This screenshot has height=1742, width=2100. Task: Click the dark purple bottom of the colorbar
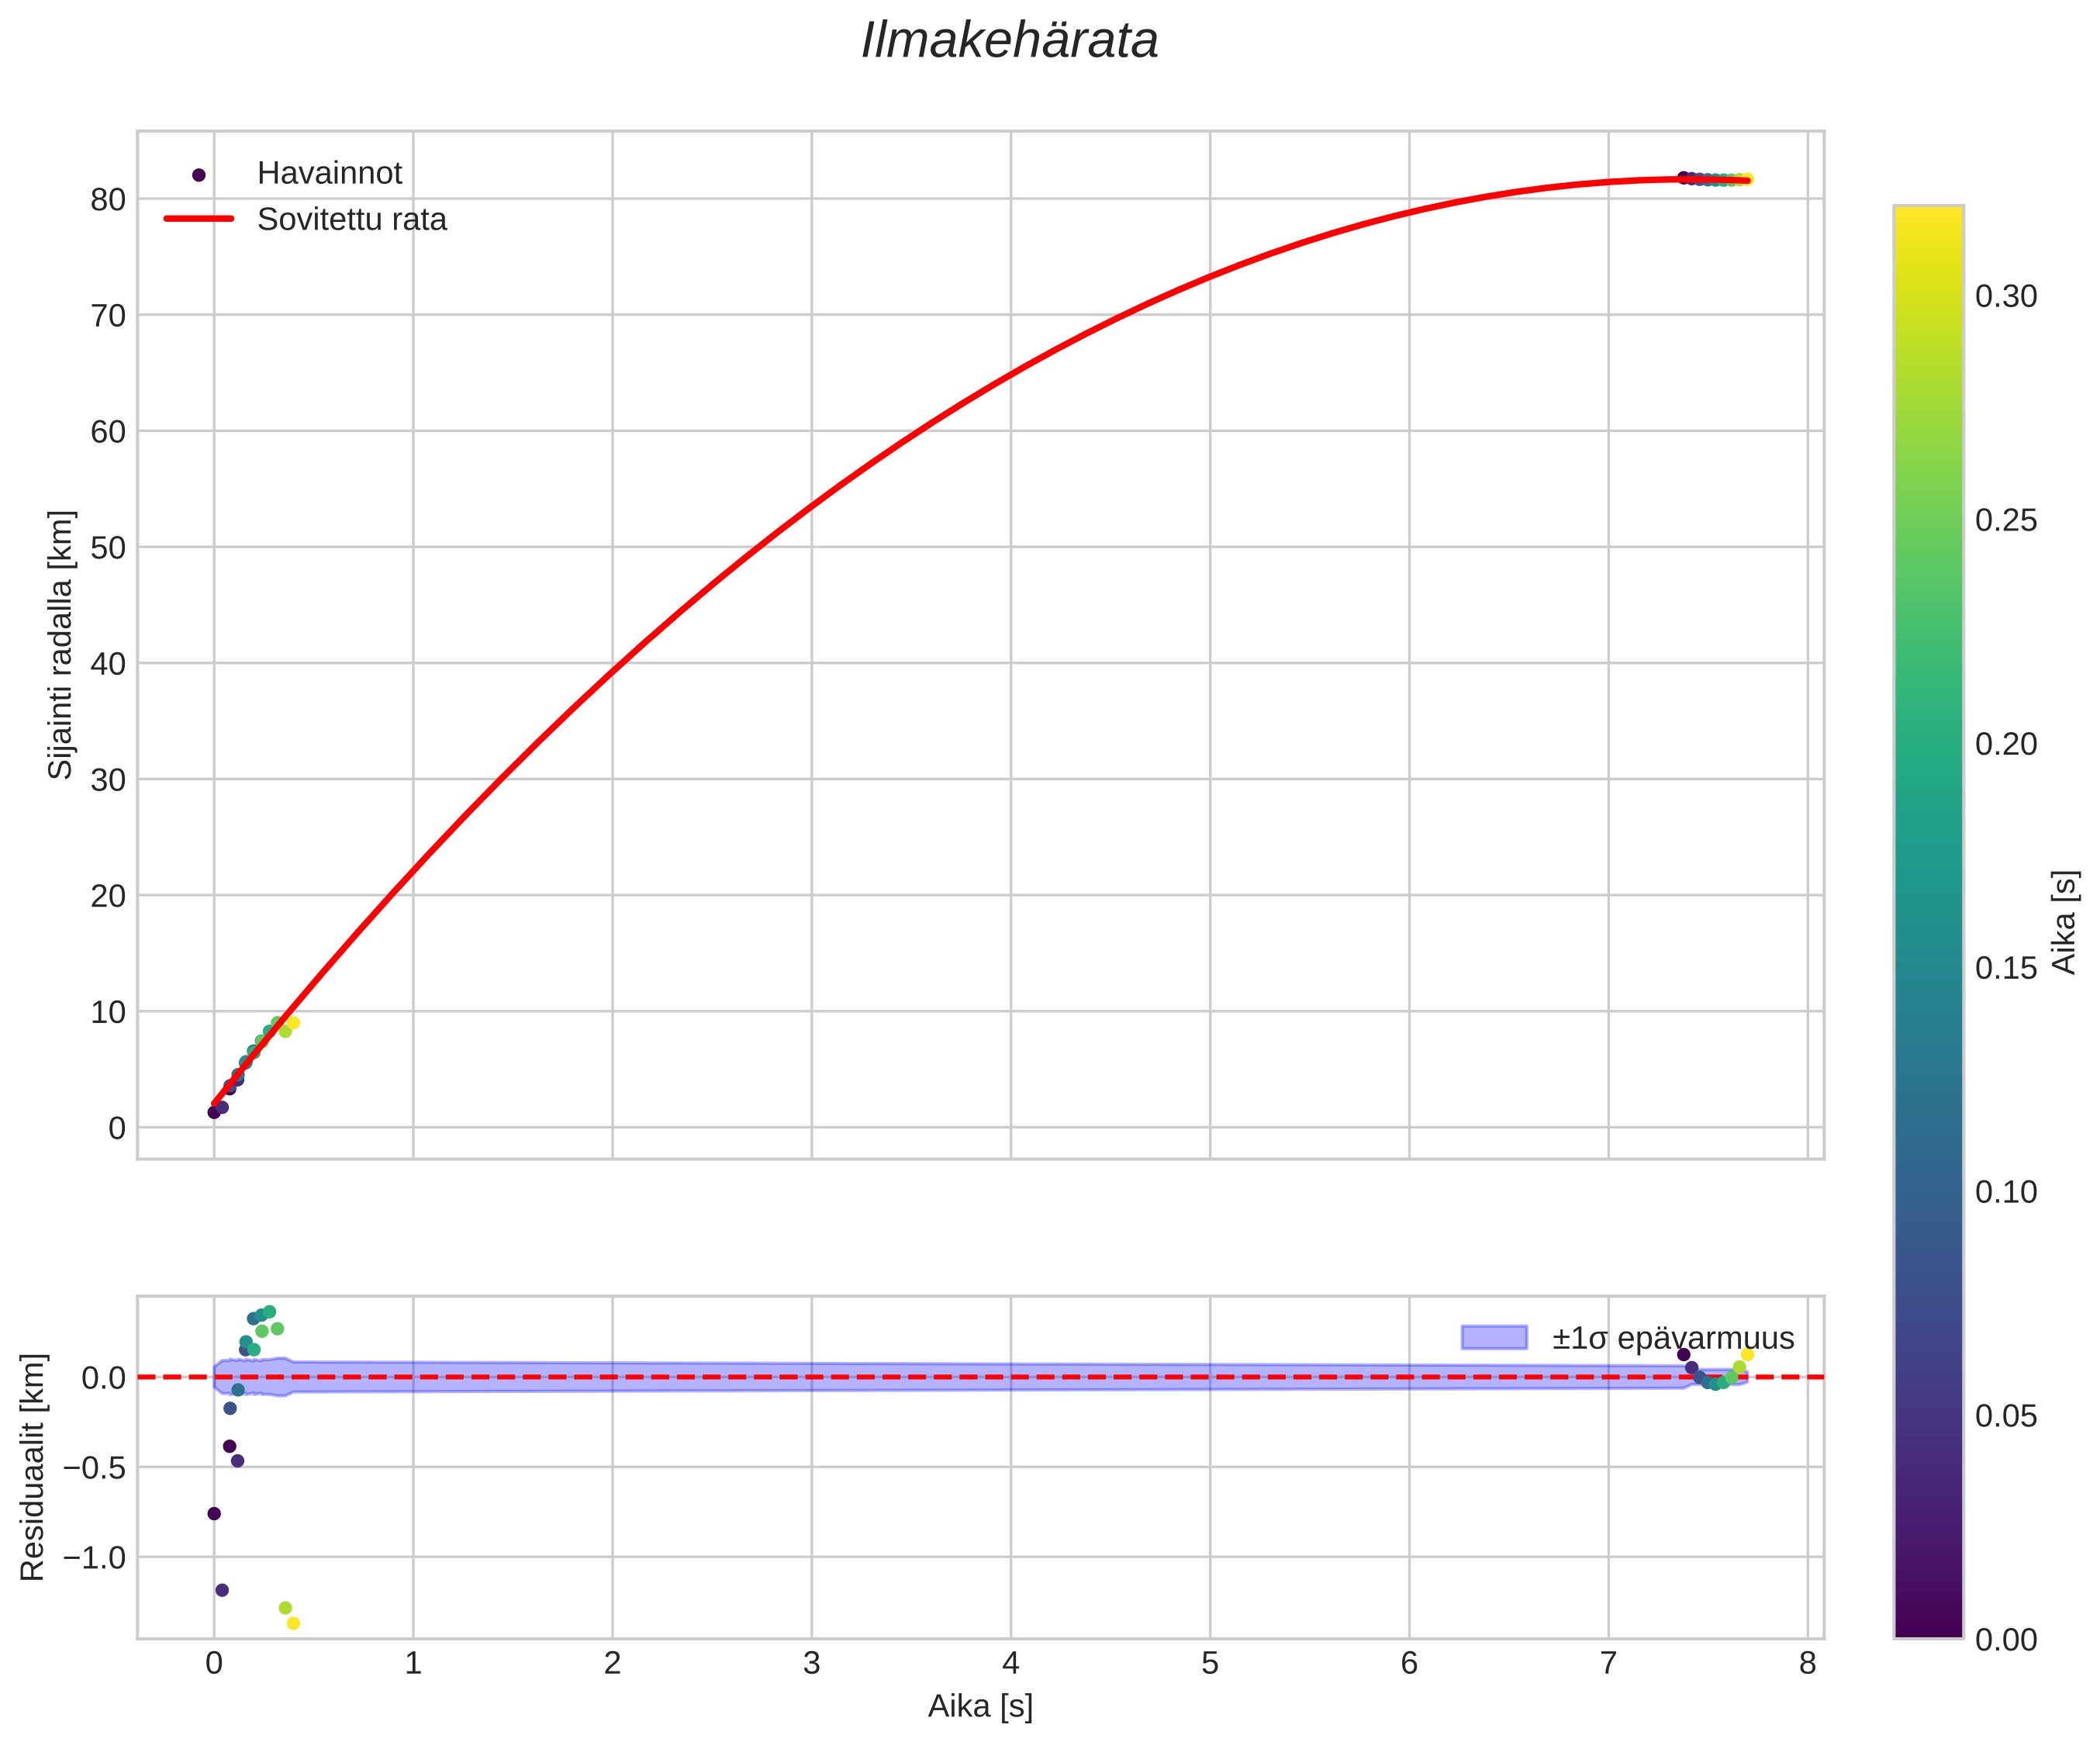tap(1928, 1625)
